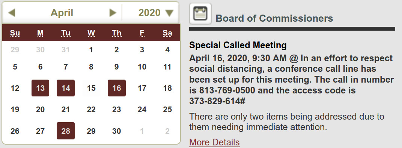Select highlighted April 13 event date
Viewport: 402px width, 148px height.
point(40,88)
